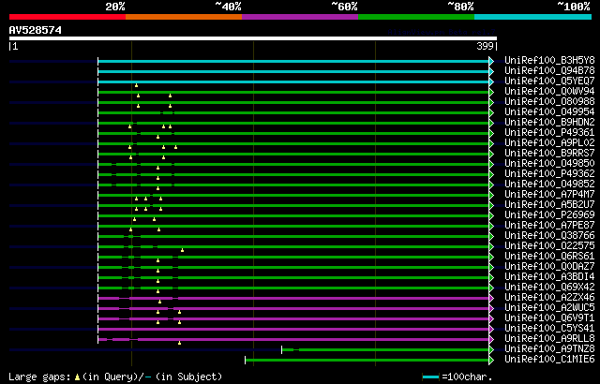
Task: Select the UniRef100_A9PL02 hit label
Action: 549,143
